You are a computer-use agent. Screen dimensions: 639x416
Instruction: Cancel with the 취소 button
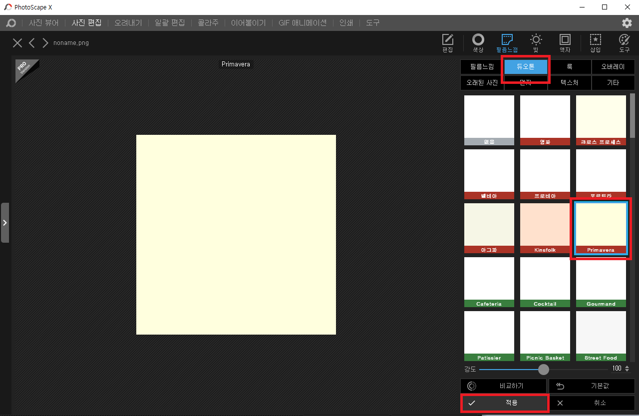pyautogui.click(x=592, y=403)
